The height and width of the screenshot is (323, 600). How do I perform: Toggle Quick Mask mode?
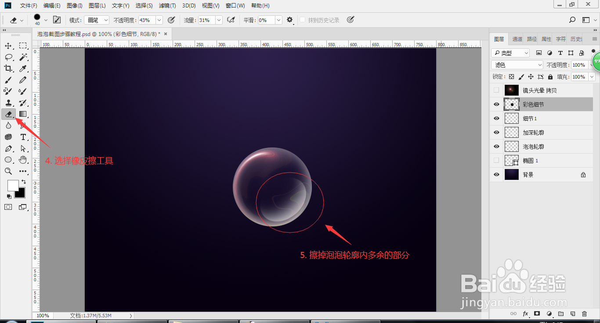[x=8, y=207]
